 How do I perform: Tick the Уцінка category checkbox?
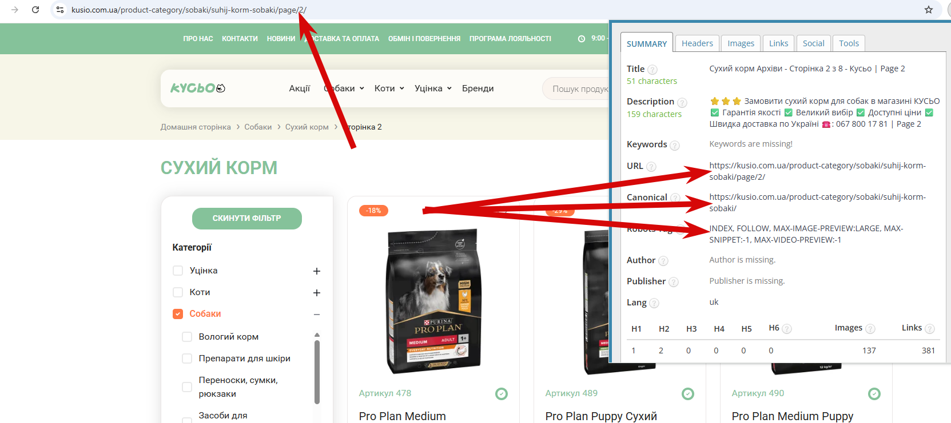point(178,271)
